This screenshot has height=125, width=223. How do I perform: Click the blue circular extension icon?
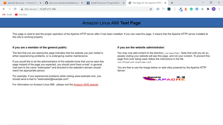[197, 9]
